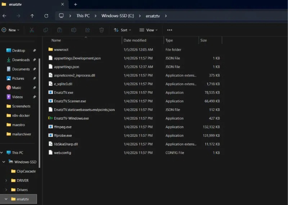This screenshot has width=288, height=205.
Task: Add a new tab with plus button
Action: click(75, 4)
